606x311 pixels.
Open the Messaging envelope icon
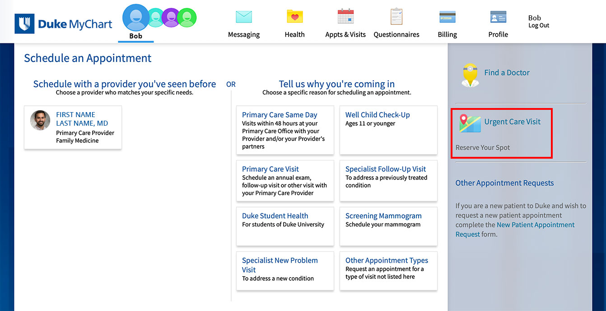tap(244, 17)
